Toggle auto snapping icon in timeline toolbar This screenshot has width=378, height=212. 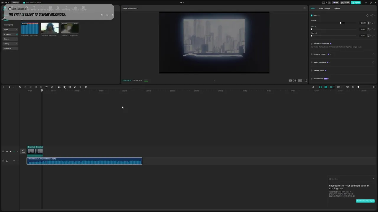tap(326, 87)
